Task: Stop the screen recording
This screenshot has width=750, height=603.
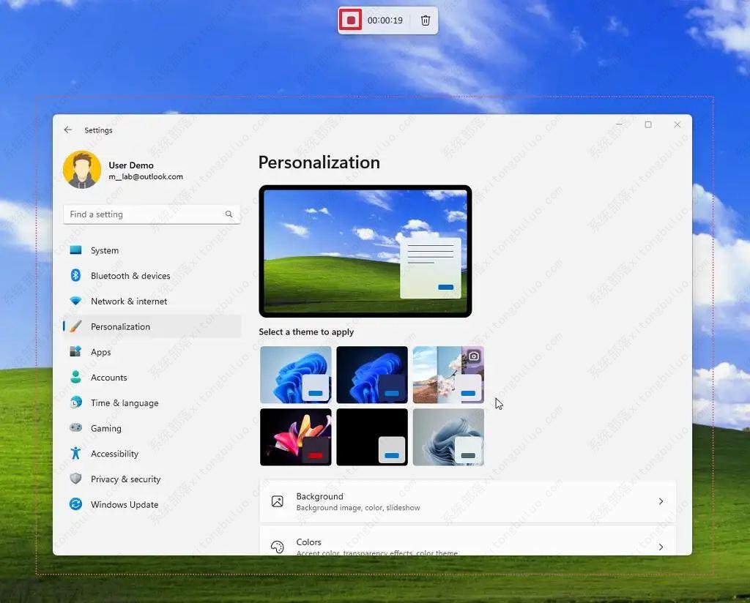Action: click(x=351, y=20)
